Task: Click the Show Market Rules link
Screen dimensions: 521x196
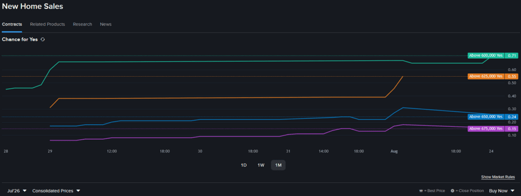Action: (x=498, y=177)
